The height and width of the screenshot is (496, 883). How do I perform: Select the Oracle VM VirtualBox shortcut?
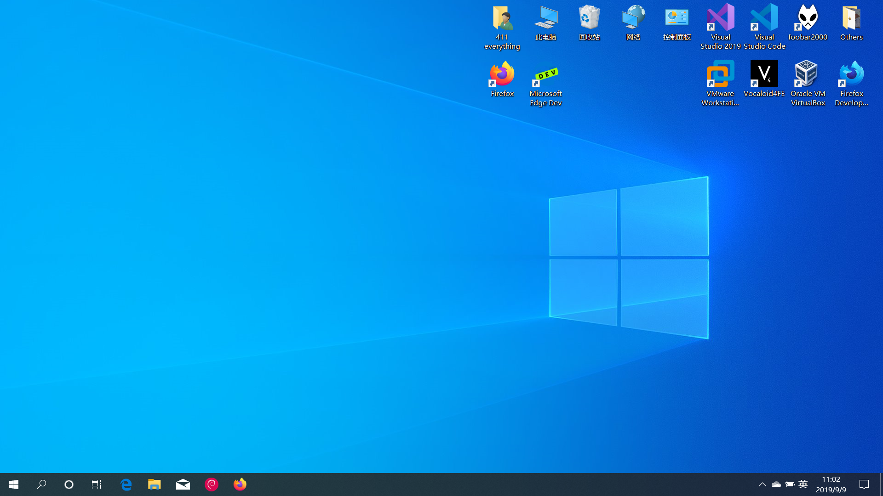coord(808,84)
